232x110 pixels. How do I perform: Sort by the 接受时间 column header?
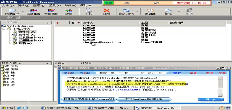coord(197,23)
